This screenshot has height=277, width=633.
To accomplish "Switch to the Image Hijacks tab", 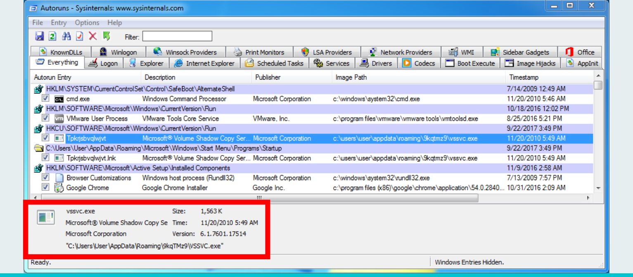I will (x=531, y=63).
